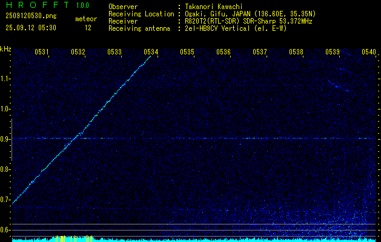Screen dimensions: 381x242
Task: Click the yellow meteor detection marks near 0532
Action: (89, 238)
